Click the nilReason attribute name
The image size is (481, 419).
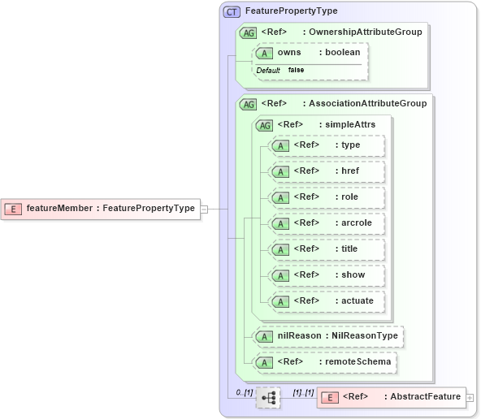(299, 335)
